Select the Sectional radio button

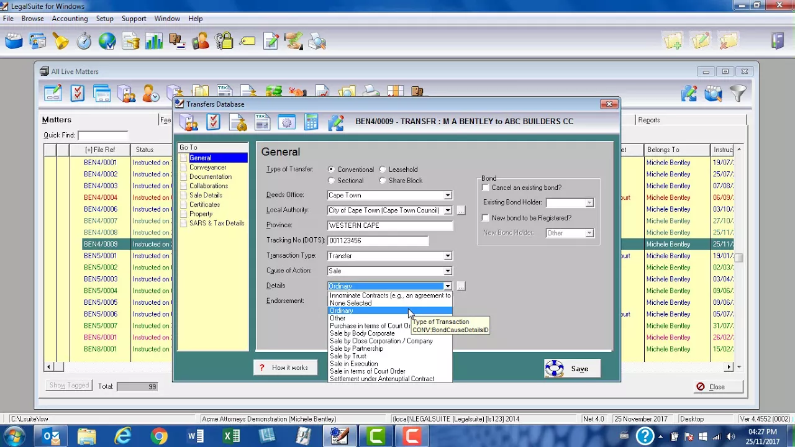pos(331,181)
